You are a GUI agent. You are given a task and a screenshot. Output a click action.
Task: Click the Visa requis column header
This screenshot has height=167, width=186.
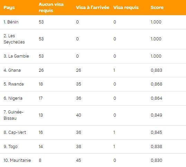[x=126, y=8]
